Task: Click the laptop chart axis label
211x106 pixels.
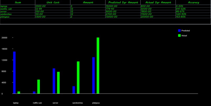Action: tap(16, 103)
